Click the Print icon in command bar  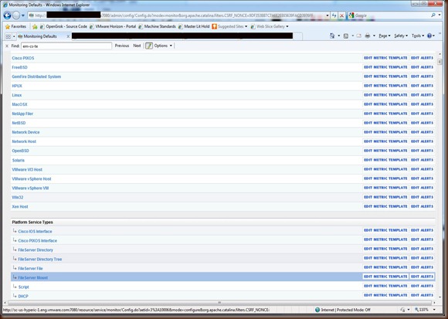(368, 36)
